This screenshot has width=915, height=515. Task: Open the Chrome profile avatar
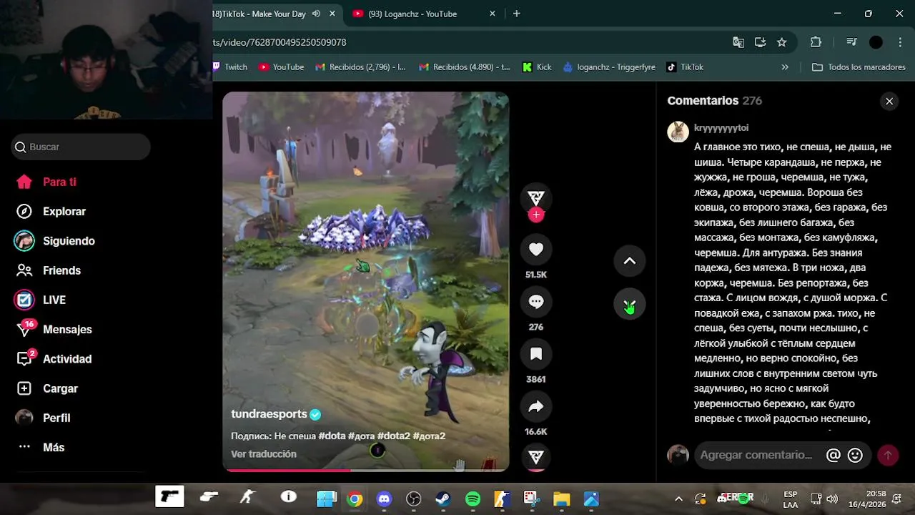(876, 42)
